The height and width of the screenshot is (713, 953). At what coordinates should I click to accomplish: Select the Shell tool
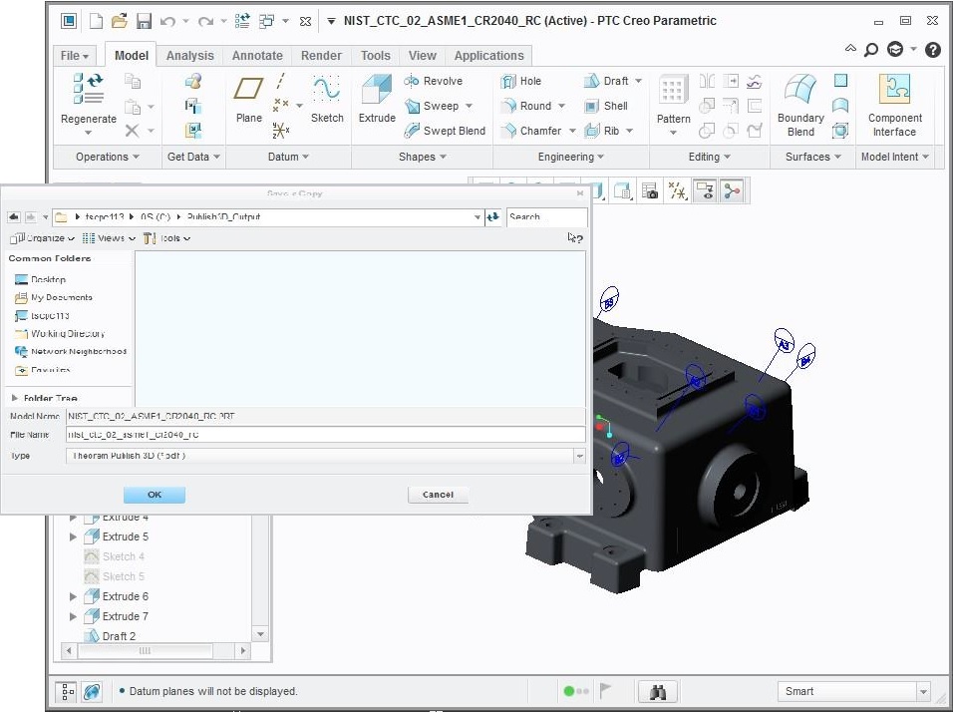[606, 106]
